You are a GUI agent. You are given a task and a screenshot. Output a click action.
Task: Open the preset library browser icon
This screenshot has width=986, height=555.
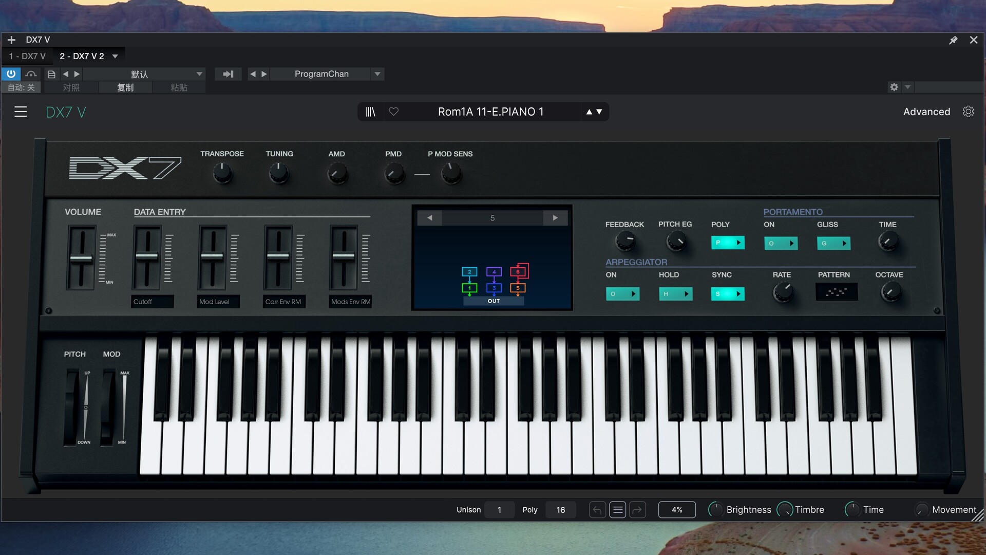[x=370, y=112]
